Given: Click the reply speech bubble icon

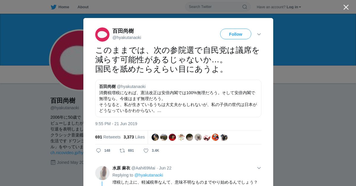Looking at the screenshot, I should tap(98, 151).
